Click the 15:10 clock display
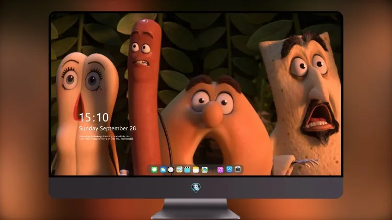This screenshot has width=392, height=220. point(94,117)
